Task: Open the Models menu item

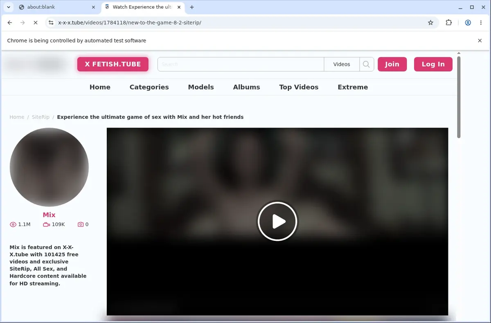Action: (x=201, y=87)
